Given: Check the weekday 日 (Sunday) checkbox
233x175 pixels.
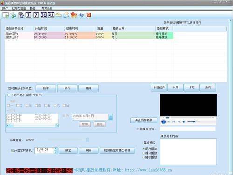Looking at the screenshot, I should (64, 106).
